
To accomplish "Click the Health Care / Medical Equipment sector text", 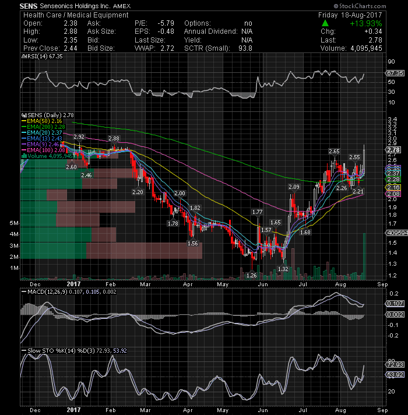I will point(76,15).
